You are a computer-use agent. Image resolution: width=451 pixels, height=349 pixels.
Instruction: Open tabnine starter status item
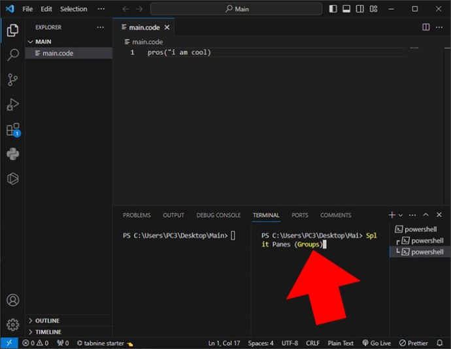(105, 343)
